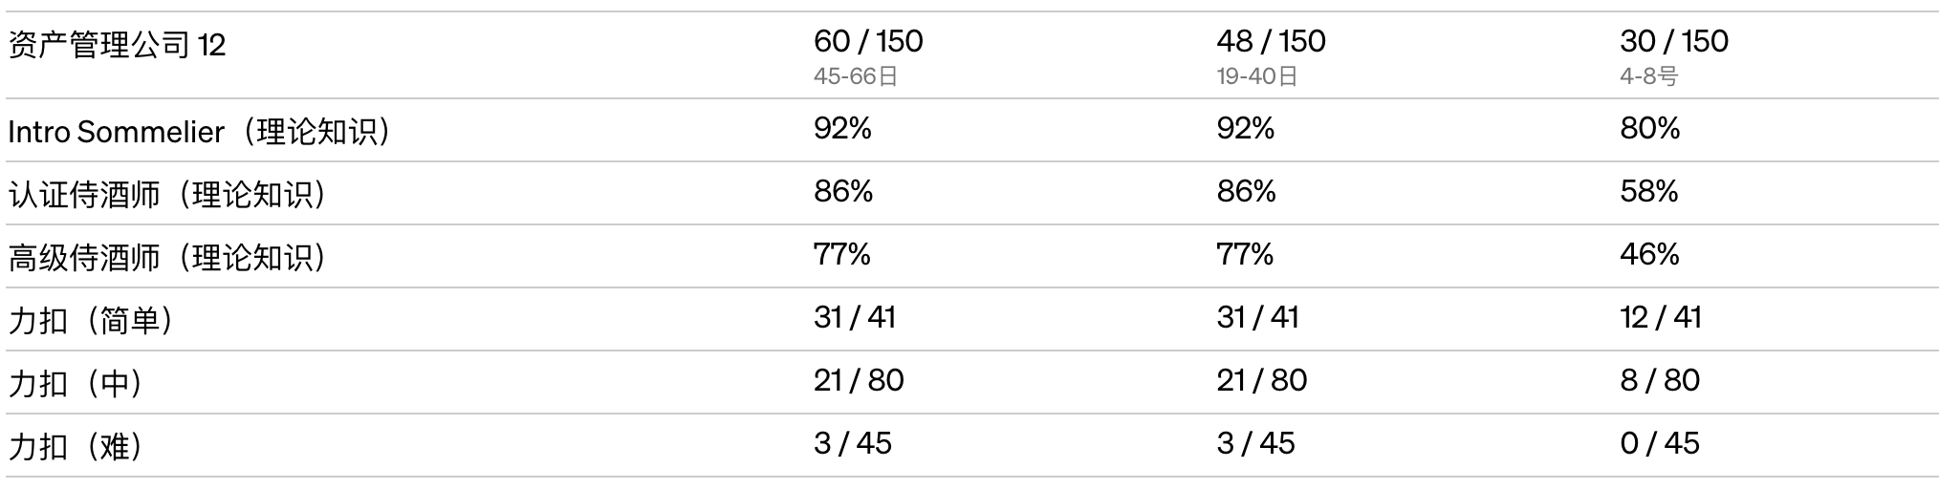Click the 力扣（简单）row label

click(x=93, y=321)
